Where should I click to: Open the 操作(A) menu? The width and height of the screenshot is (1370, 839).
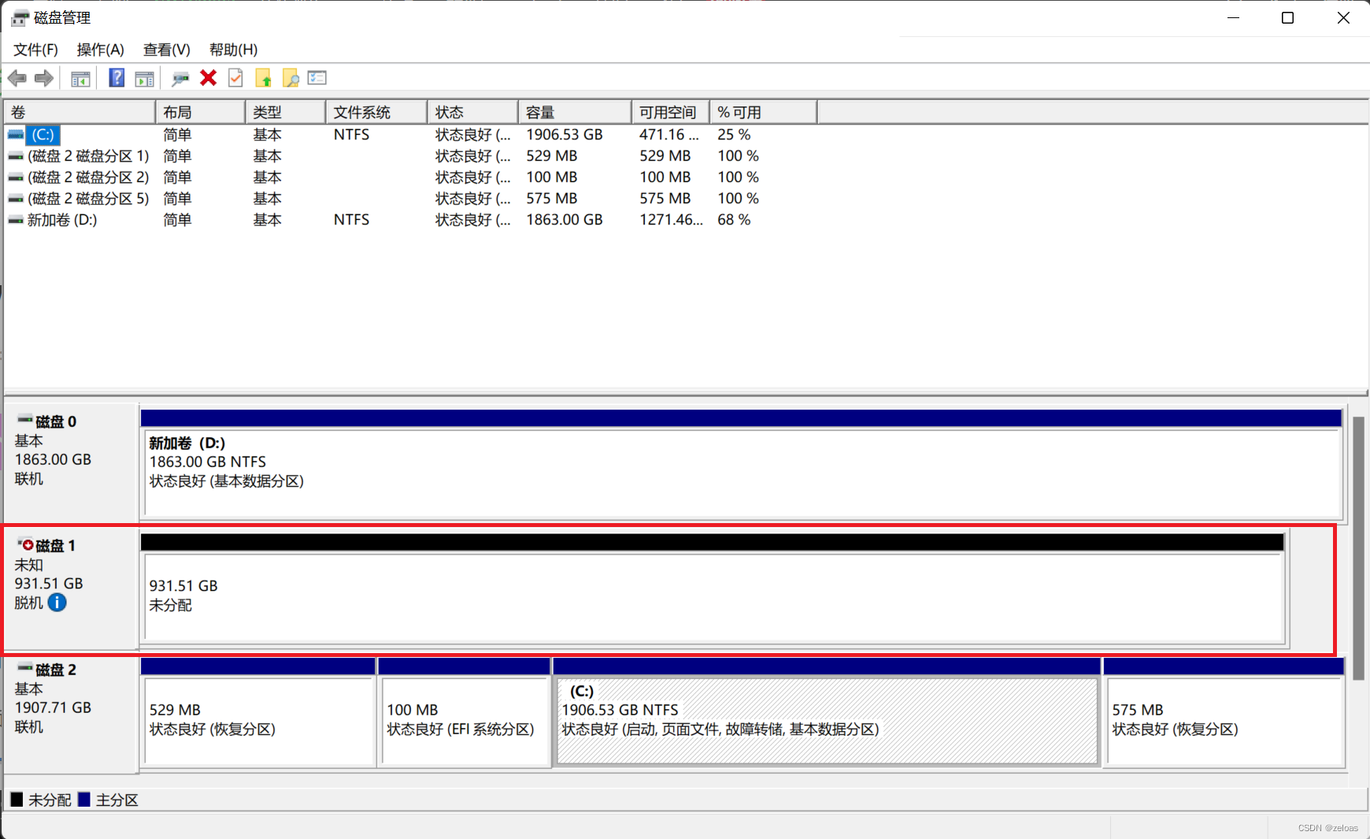(x=100, y=49)
